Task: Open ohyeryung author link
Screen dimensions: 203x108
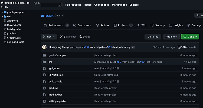Action: tap(55, 47)
